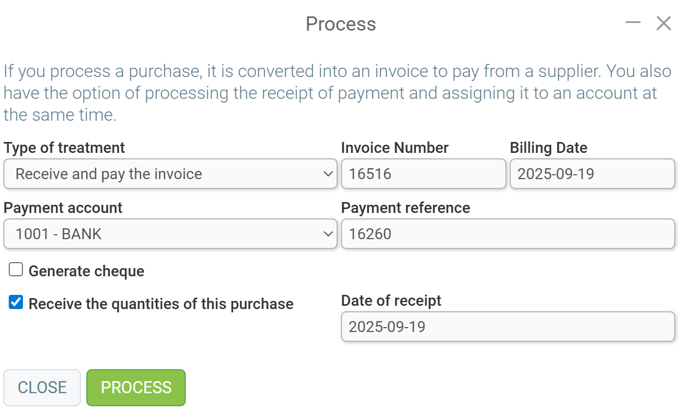Click the Payment account label

click(63, 208)
